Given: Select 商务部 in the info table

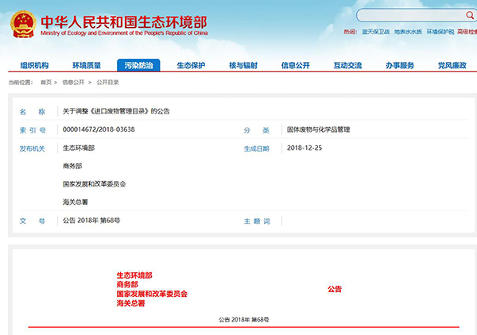Looking at the screenshot, I should [x=72, y=166].
